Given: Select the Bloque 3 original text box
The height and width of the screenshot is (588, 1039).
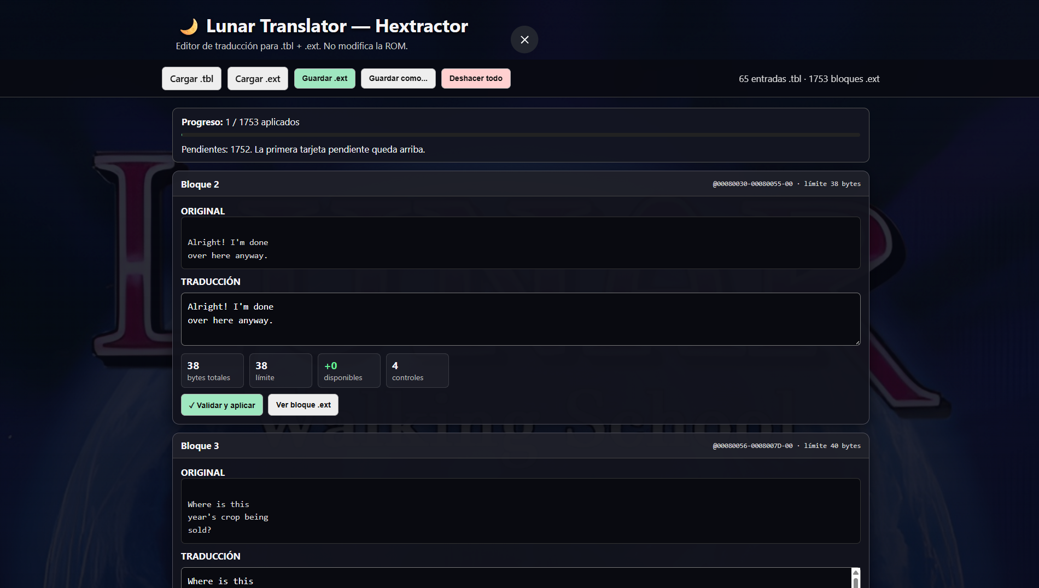Looking at the screenshot, I should (521, 511).
